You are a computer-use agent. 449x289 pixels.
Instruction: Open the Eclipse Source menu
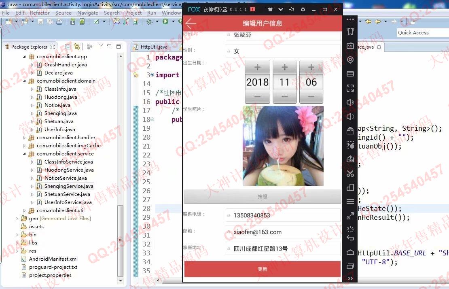coord(63,13)
